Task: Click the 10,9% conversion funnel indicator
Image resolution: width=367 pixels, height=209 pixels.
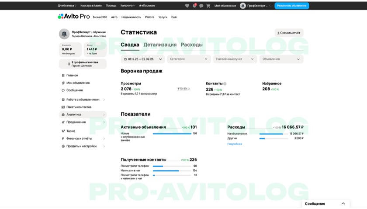Action: pos(183,89)
